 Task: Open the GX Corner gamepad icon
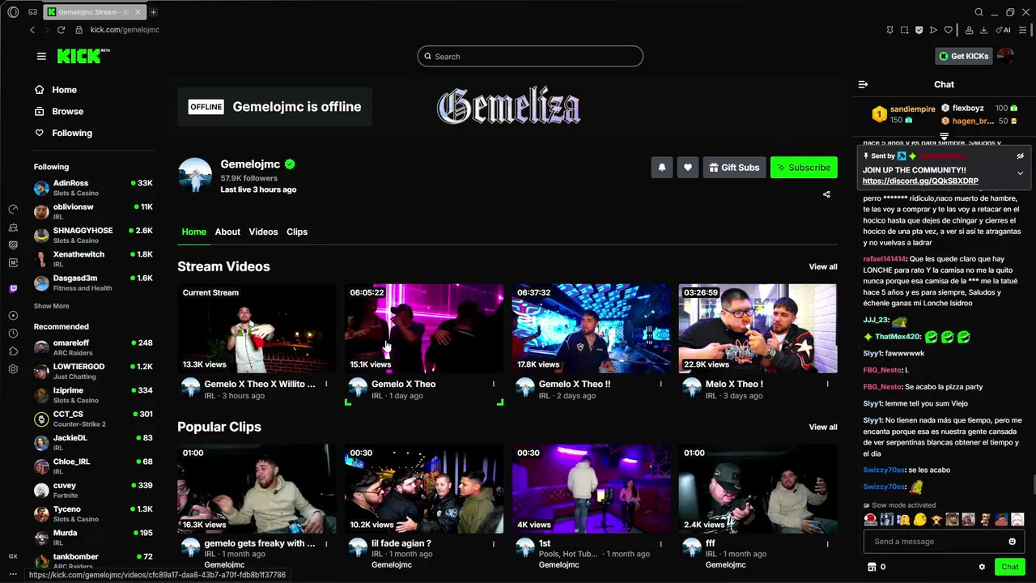32,12
